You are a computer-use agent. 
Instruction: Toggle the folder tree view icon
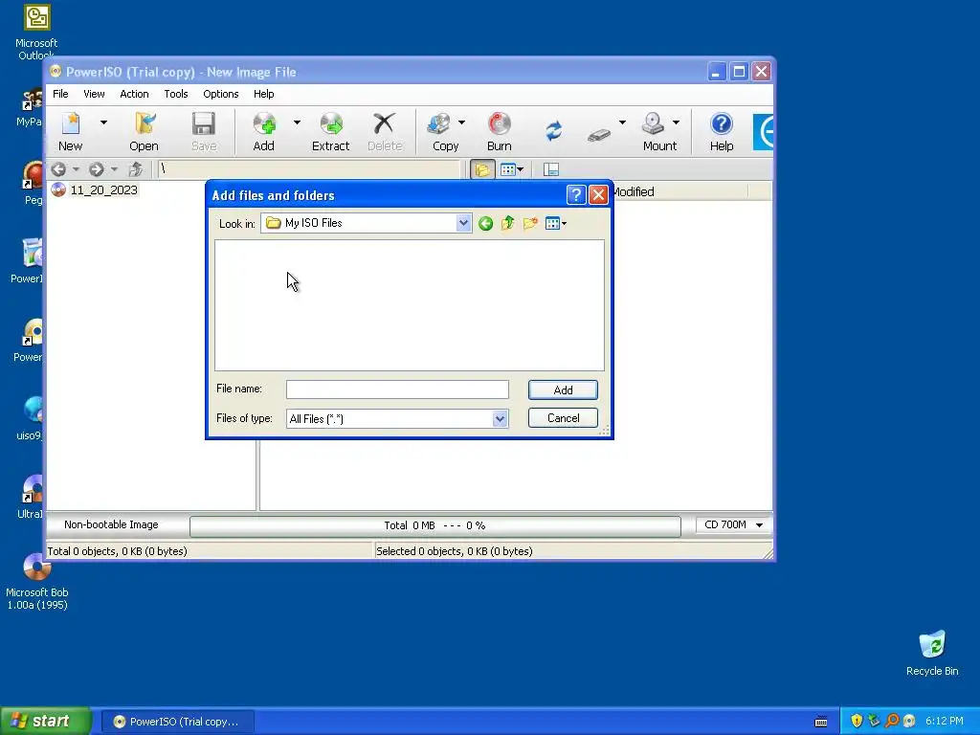pyautogui.click(x=482, y=169)
